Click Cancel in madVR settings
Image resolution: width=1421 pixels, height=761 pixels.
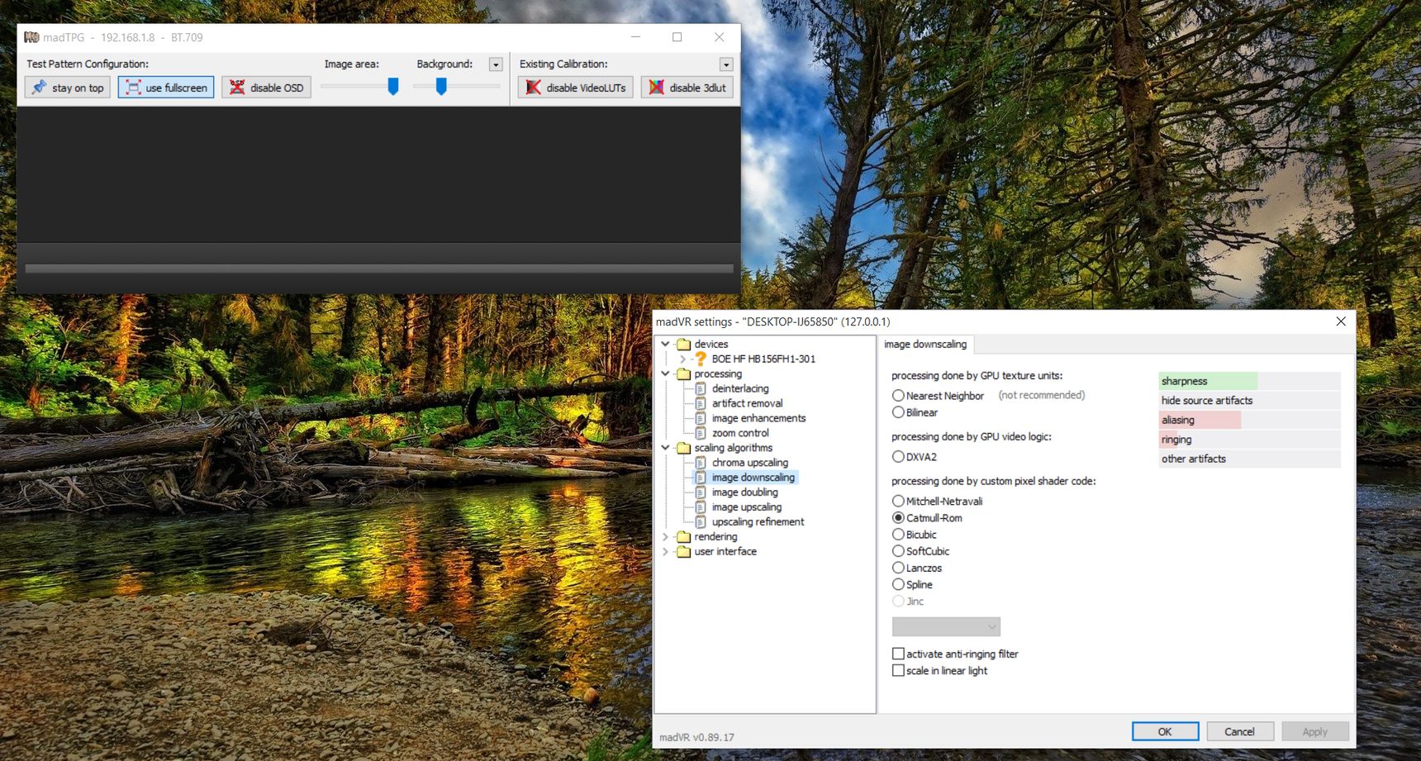(x=1239, y=731)
